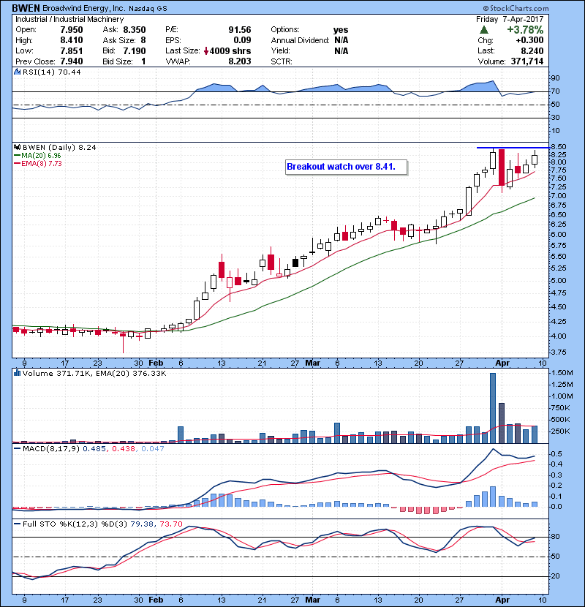Image resolution: width=585 pixels, height=607 pixels.
Task: Click the EPS value 0.09
Action: 242,40
